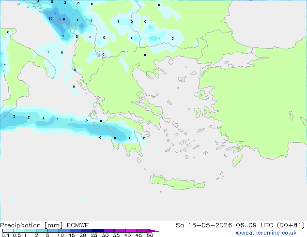The width and height of the screenshot is (307, 237).
Task: Click the 15–20 mm legend color box
Action: pyautogui.click(x=75, y=231)
